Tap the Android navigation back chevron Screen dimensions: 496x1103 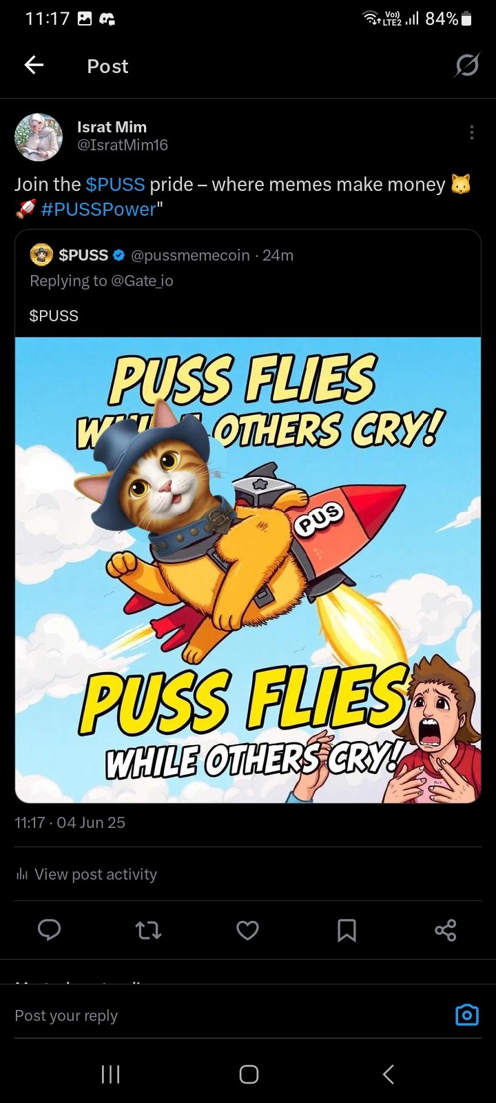point(389,1074)
